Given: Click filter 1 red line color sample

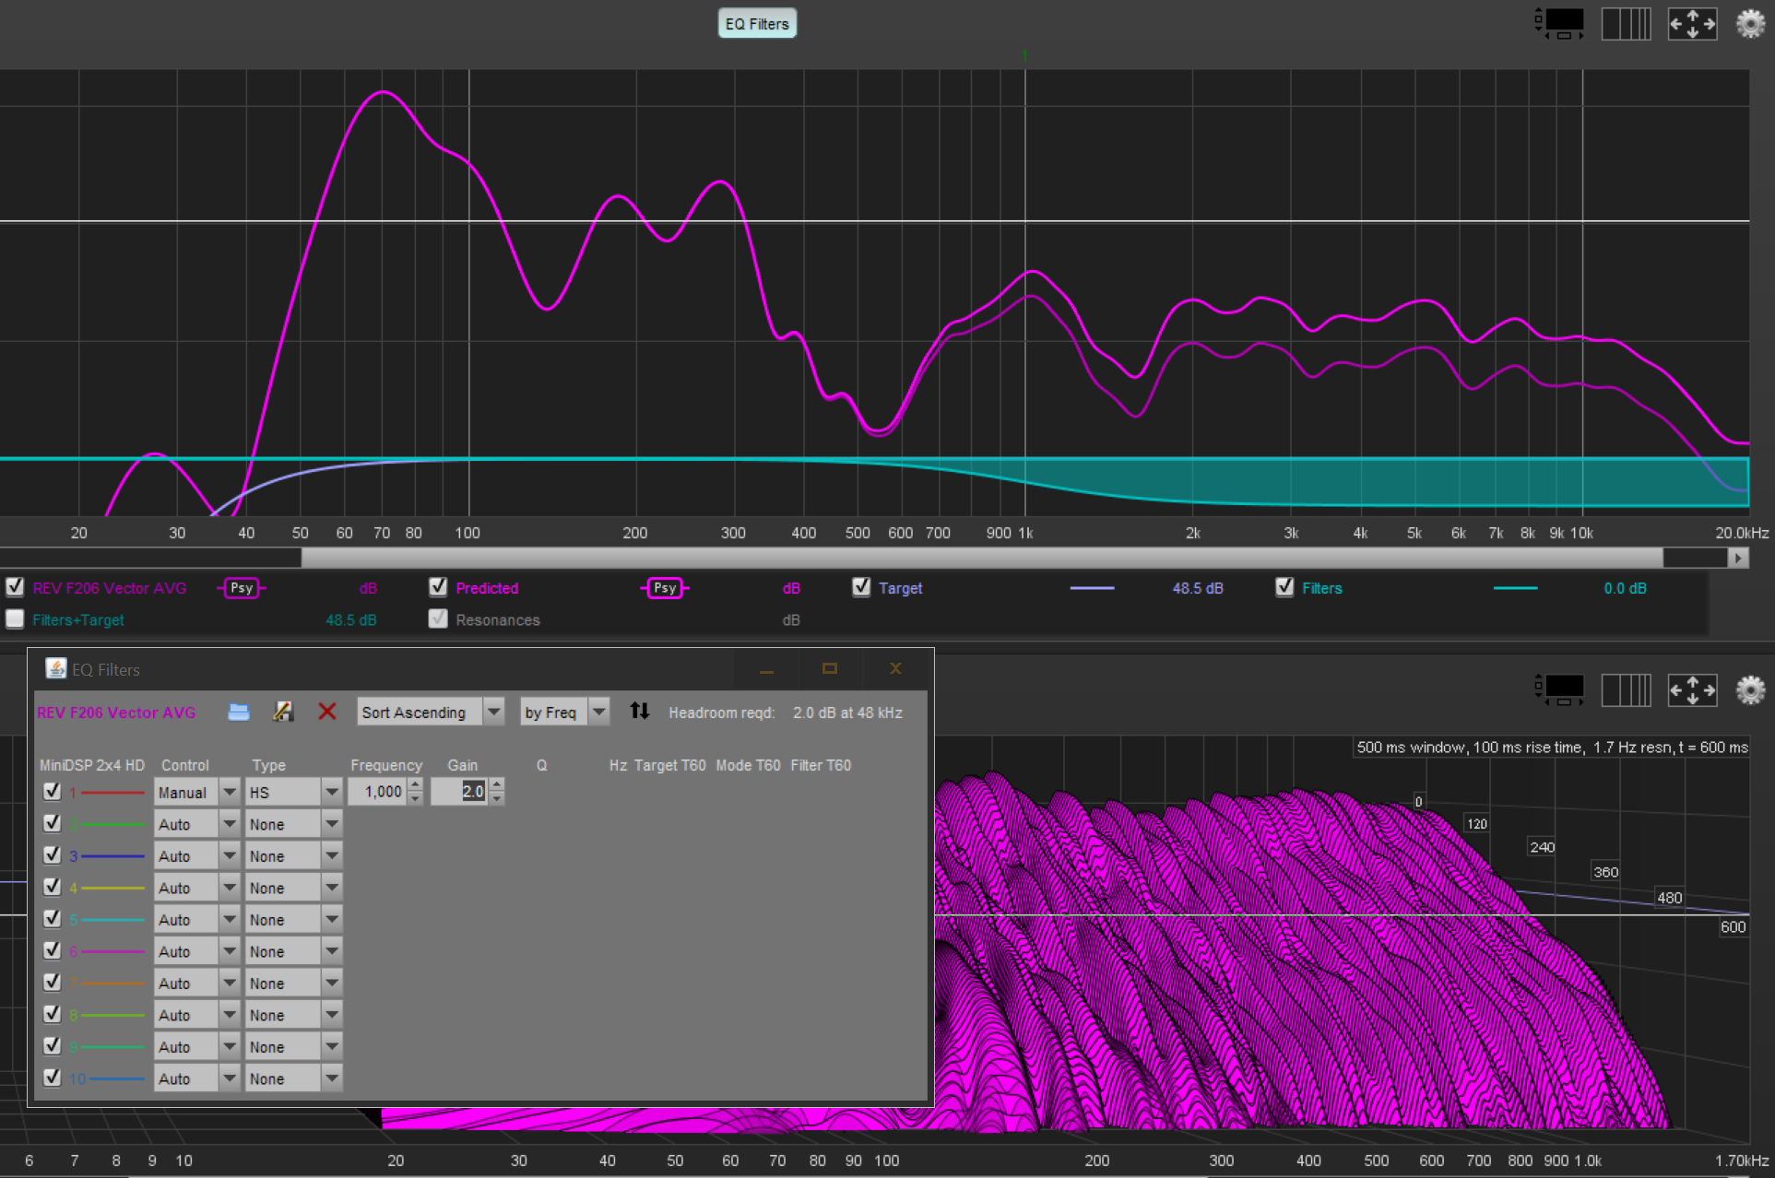Looking at the screenshot, I should point(112,792).
